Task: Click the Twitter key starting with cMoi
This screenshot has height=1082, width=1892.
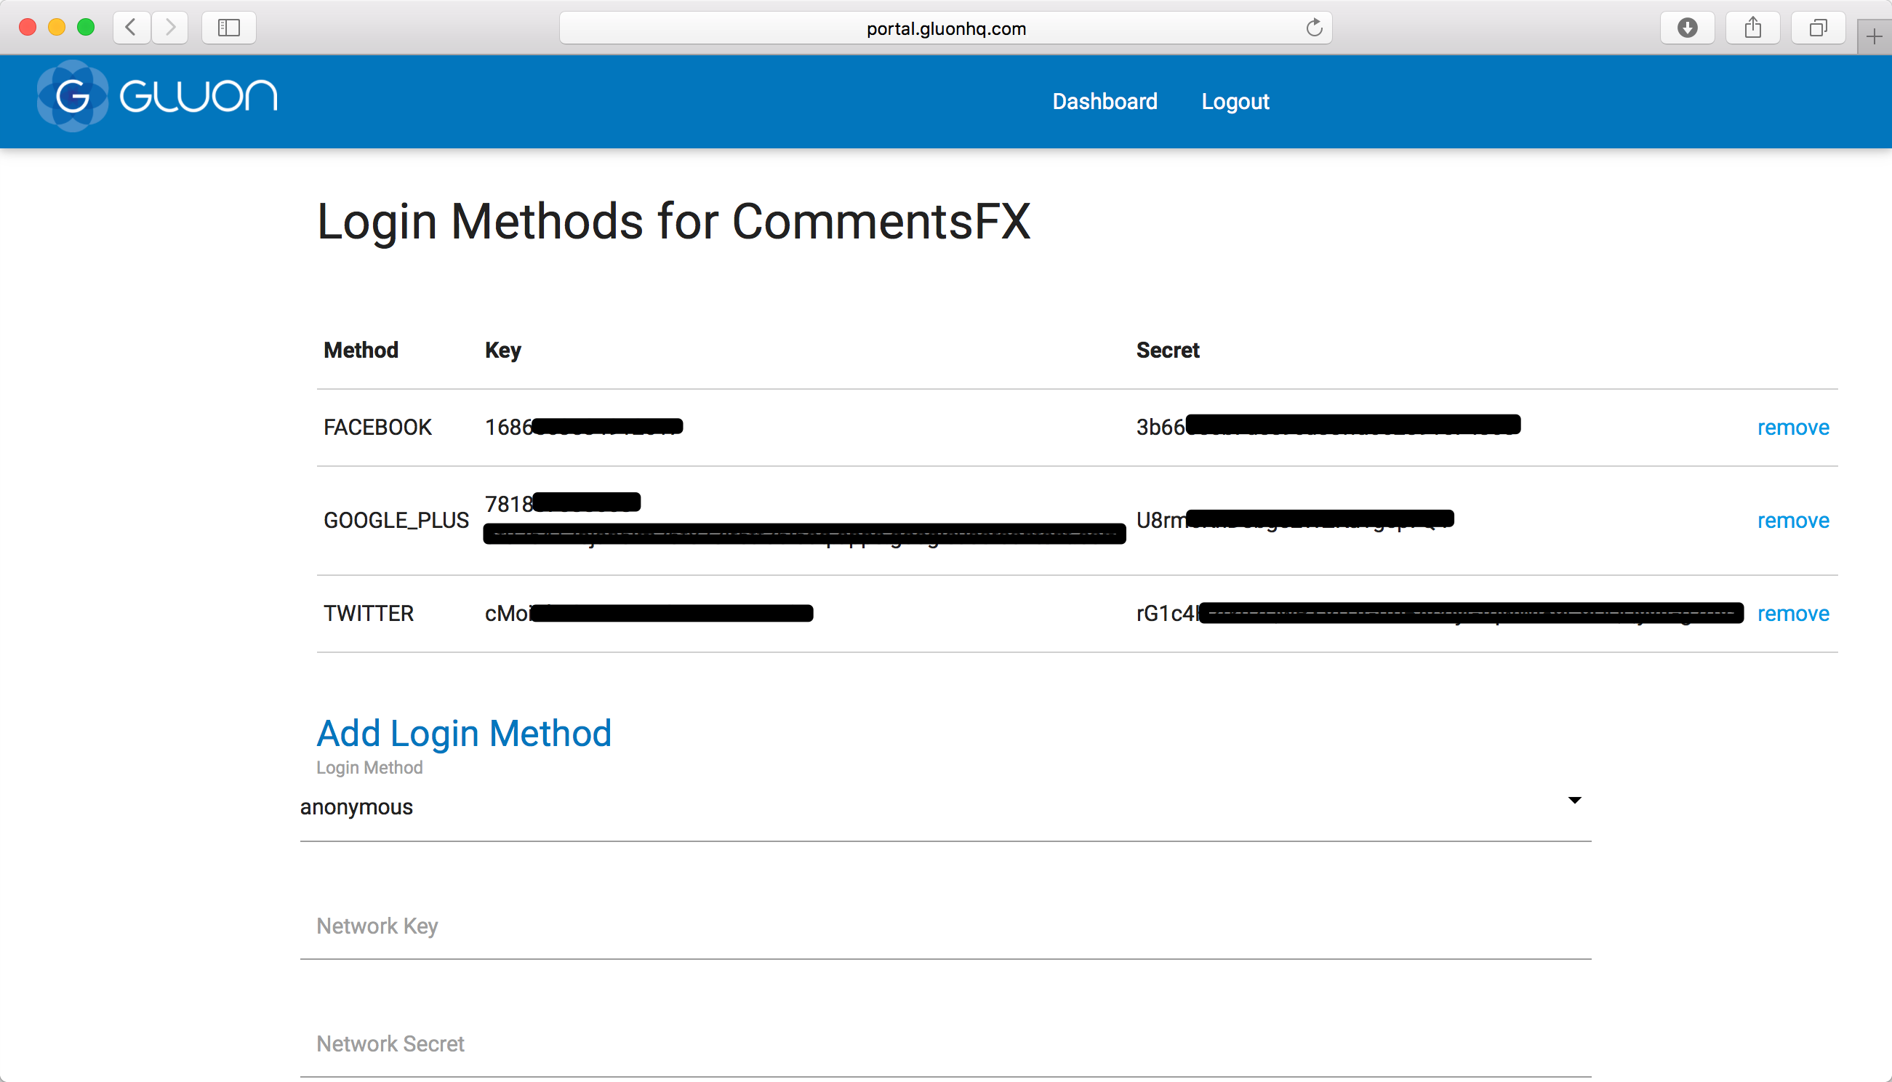Action: coord(649,613)
